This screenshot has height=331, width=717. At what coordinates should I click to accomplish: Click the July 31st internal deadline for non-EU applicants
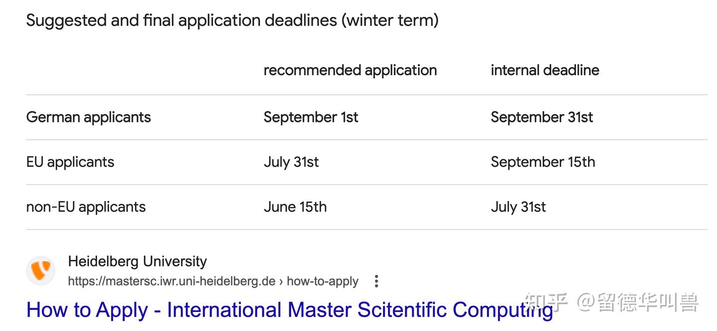518,207
